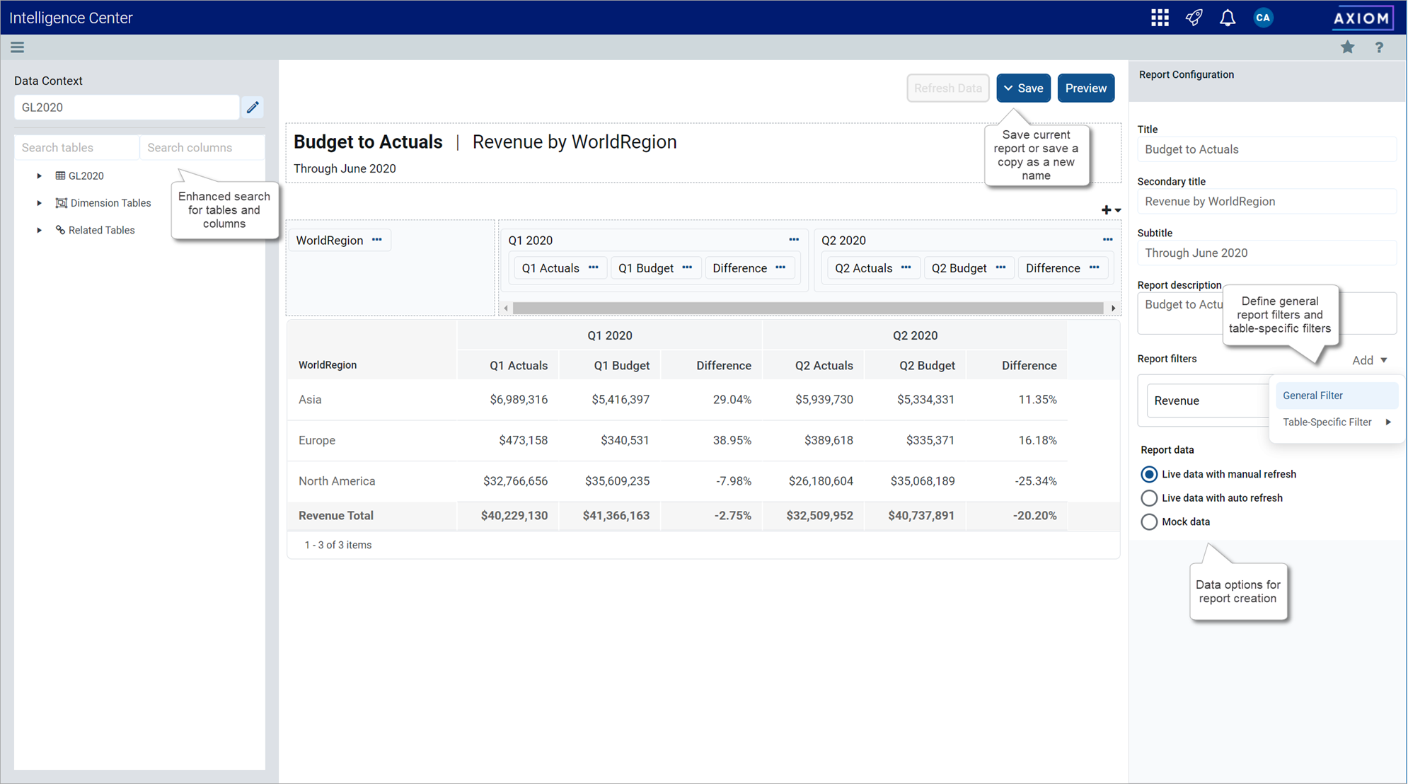
Task: Edit the GL2020 data context pencil
Action: (x=253, y=108)
